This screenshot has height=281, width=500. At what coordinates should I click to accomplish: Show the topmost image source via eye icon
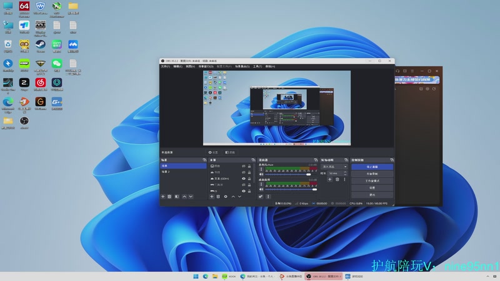[244, 166]
